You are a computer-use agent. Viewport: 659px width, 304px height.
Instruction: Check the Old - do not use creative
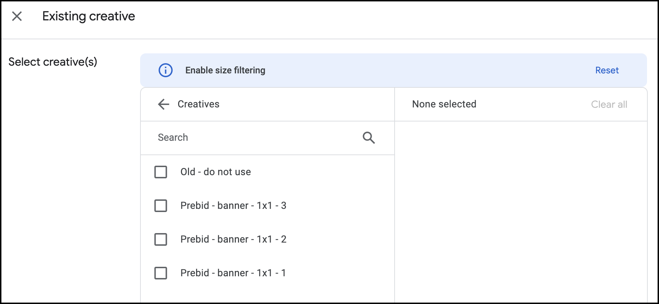coord(161,172)
